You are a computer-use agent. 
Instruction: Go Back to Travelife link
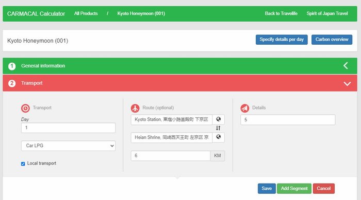(281, 13)
